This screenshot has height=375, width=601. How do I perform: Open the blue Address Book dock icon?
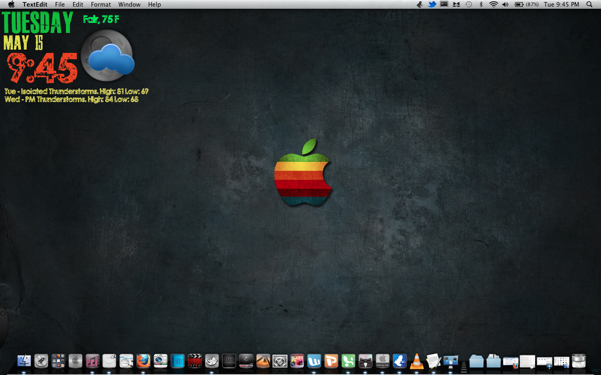(x=178, y=361)
